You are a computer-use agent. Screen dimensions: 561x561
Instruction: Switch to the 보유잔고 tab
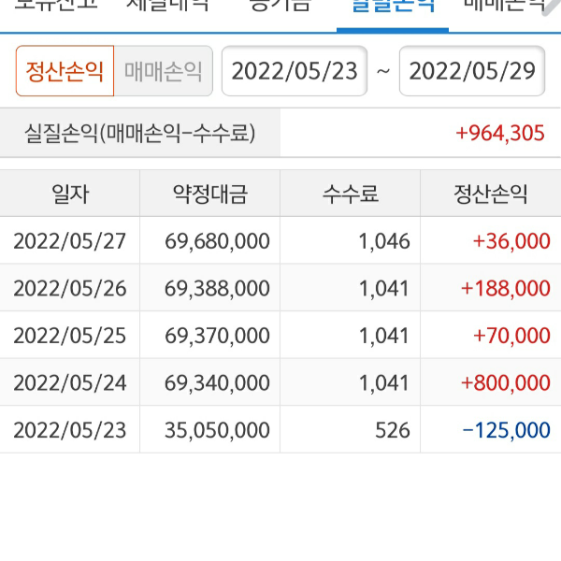pos(51,6)
